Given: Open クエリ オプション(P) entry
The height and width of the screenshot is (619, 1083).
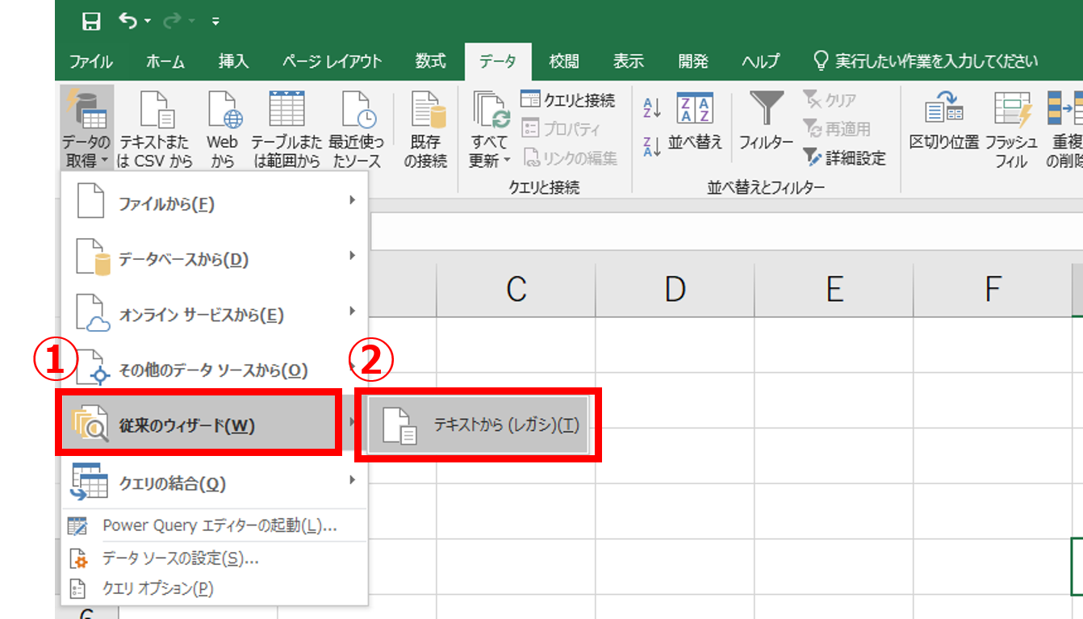Looking at the screenshot, I should [214, 588].
